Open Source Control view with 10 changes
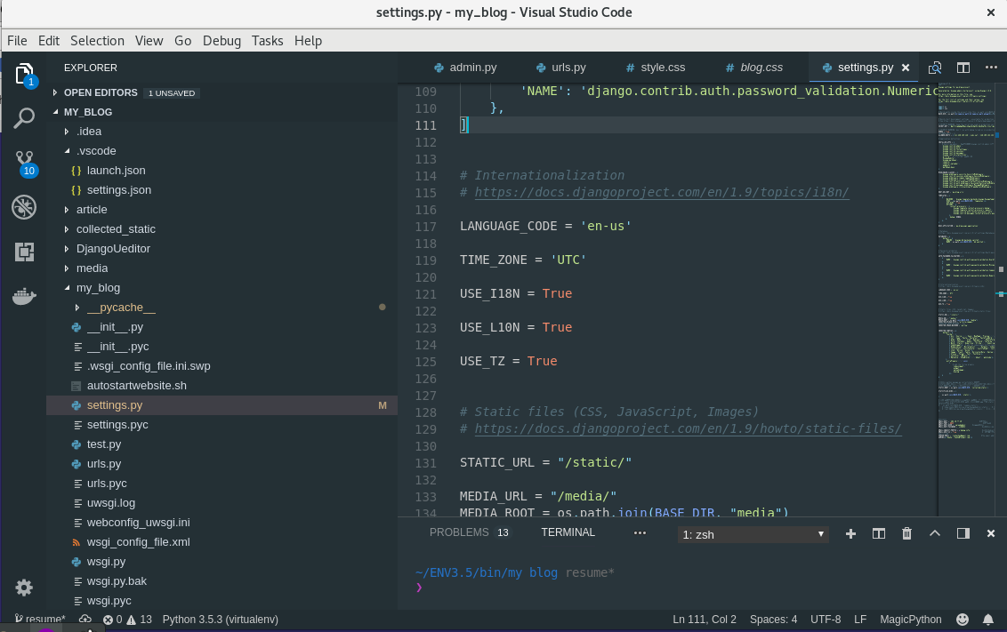Image resolution: width=1007 pixels, height=632 pixels. tap(24, 162)
